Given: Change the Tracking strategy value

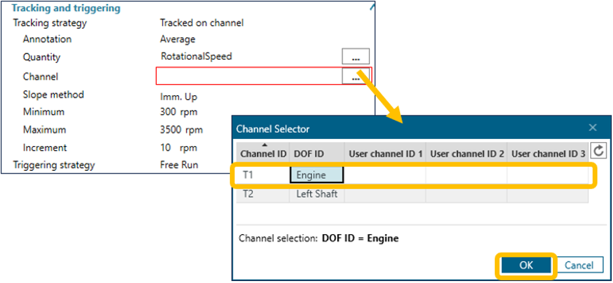Looking at the screenshot, I should point(202,23).
